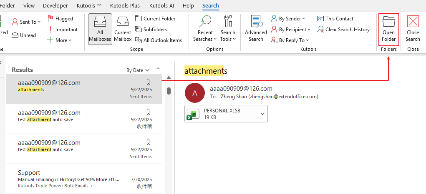Filter results by Flagged messages
Viewport: 426px width, 194px height.
(60, 19)
